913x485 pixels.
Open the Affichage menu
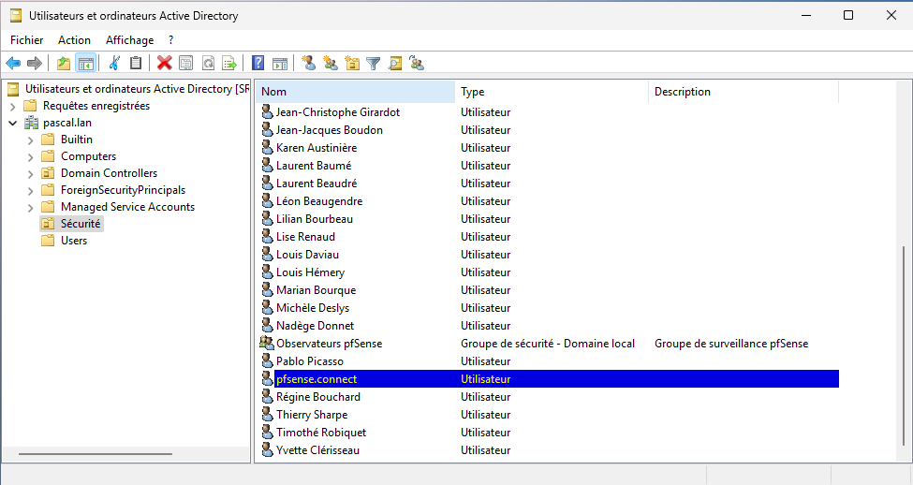(130, 40)
